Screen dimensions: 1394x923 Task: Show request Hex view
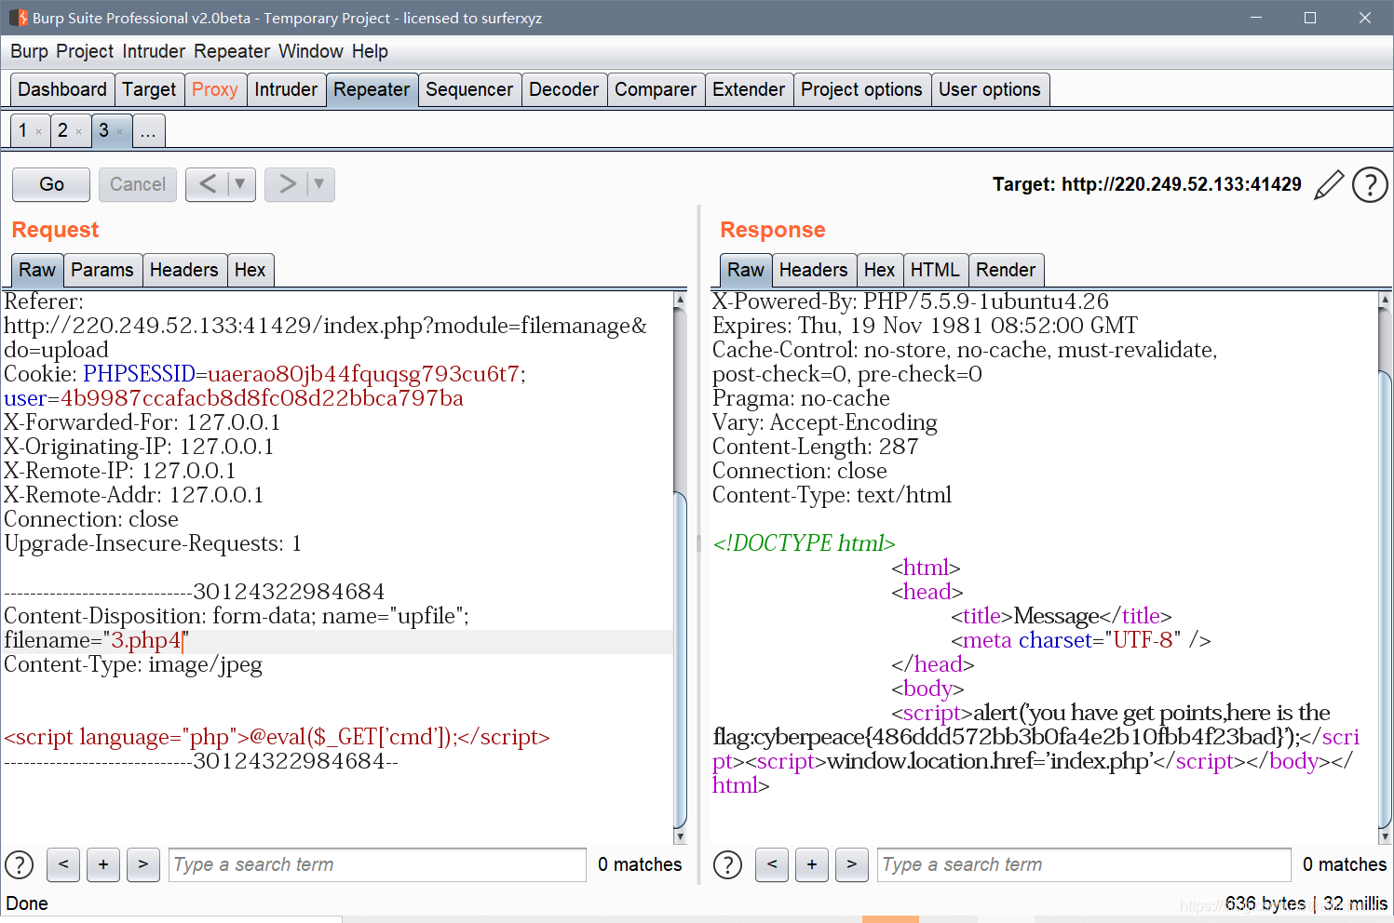250,270
